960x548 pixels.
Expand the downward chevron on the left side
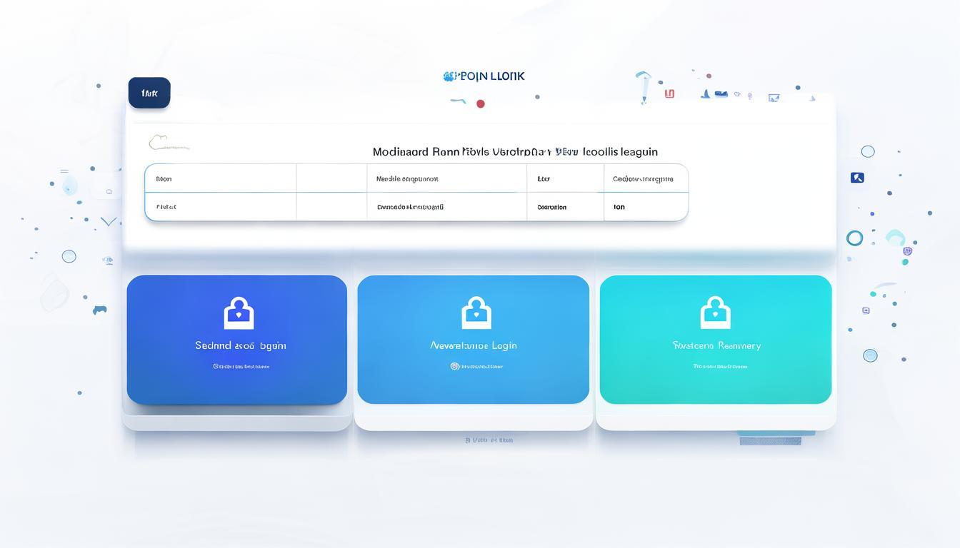pos(108,221)
